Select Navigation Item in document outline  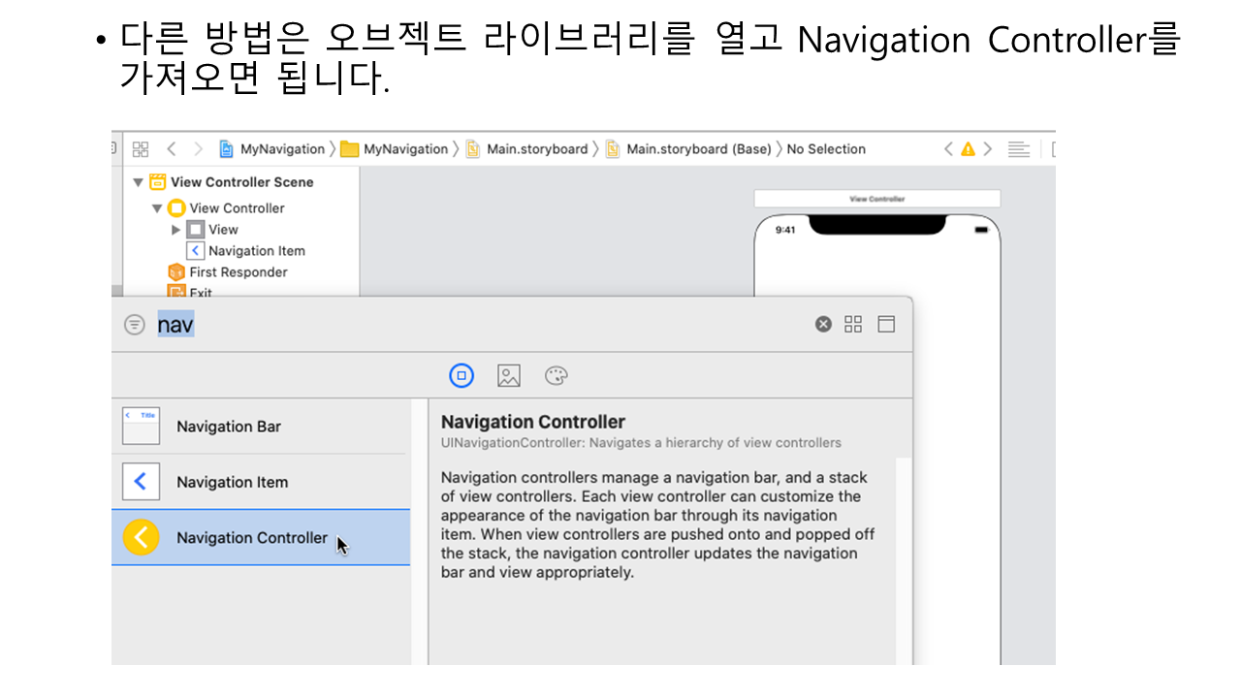(x=256, y=251)
